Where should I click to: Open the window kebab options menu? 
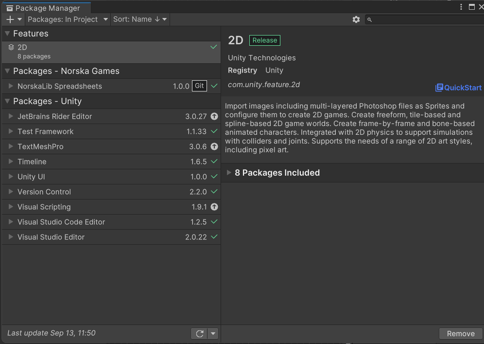click(x=461, y=7)
